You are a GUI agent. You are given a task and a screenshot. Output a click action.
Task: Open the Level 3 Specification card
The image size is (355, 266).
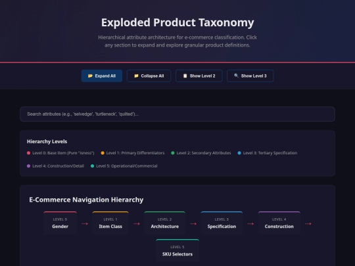click(x=222, y=223)
